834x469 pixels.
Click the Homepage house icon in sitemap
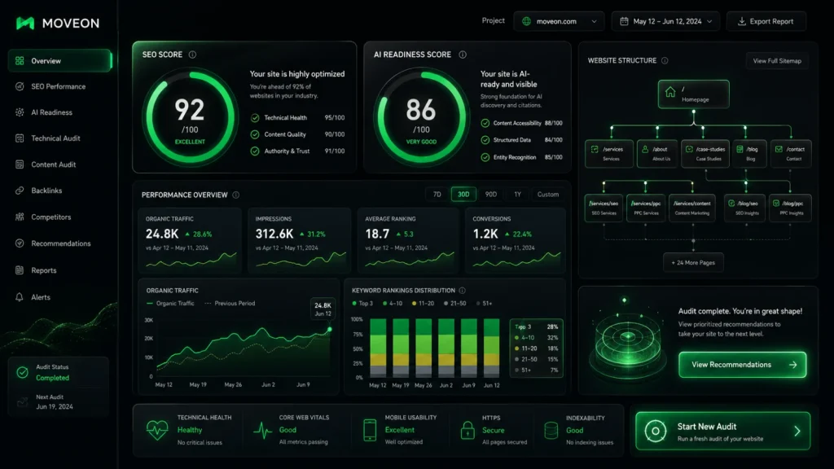click(x=670, y=92)
